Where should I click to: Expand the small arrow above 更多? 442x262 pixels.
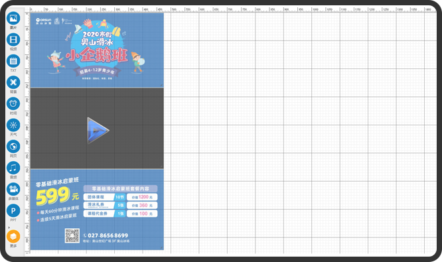9,228
